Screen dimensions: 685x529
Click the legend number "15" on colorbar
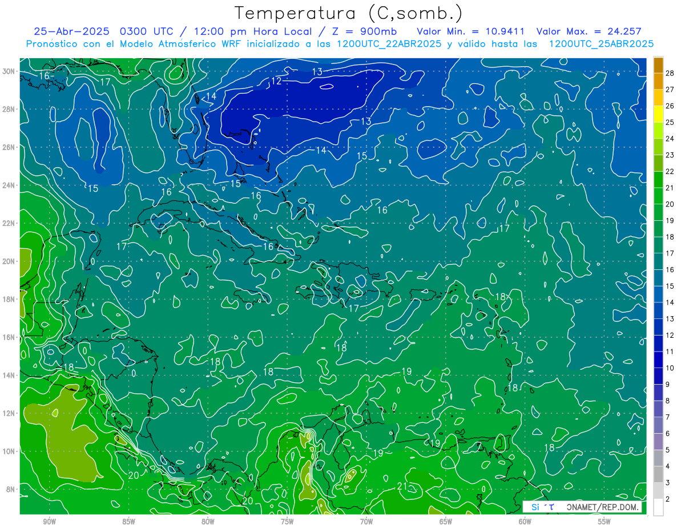pyautogui.click(x=670, y=286)
